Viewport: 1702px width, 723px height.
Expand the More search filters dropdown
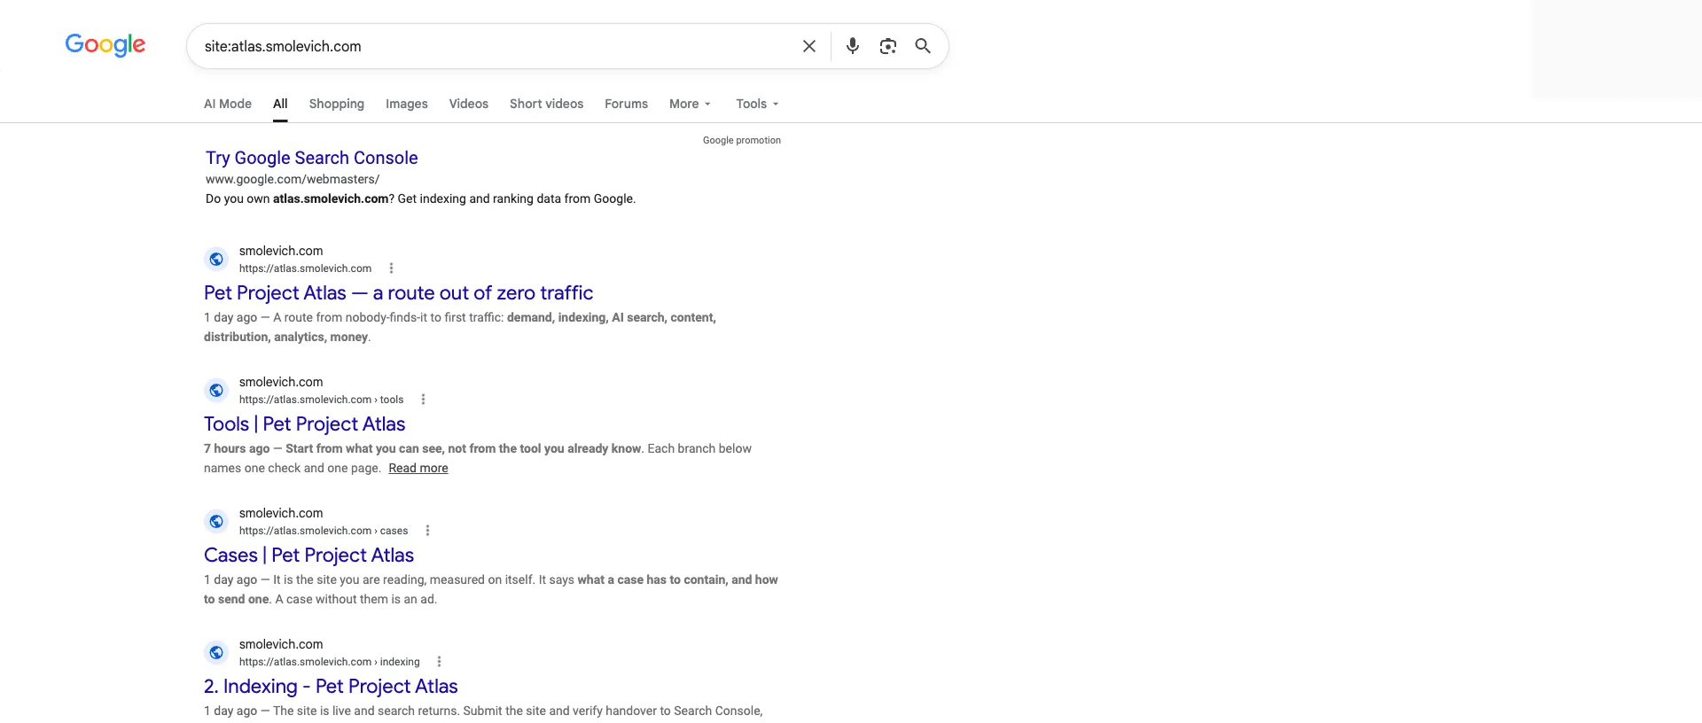pos(690,104)
